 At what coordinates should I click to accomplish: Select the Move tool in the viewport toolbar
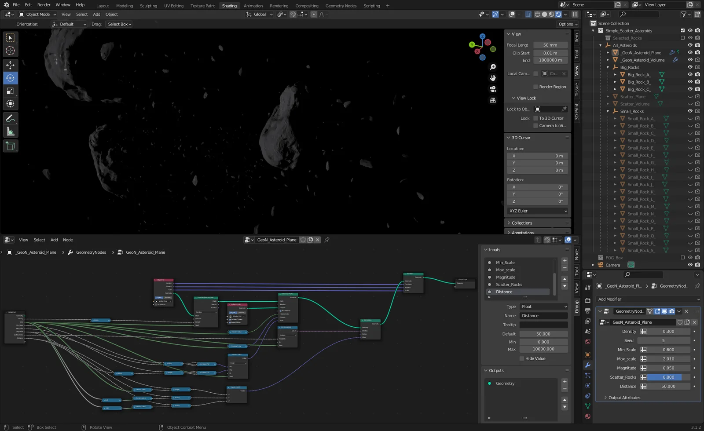point(11,65)
